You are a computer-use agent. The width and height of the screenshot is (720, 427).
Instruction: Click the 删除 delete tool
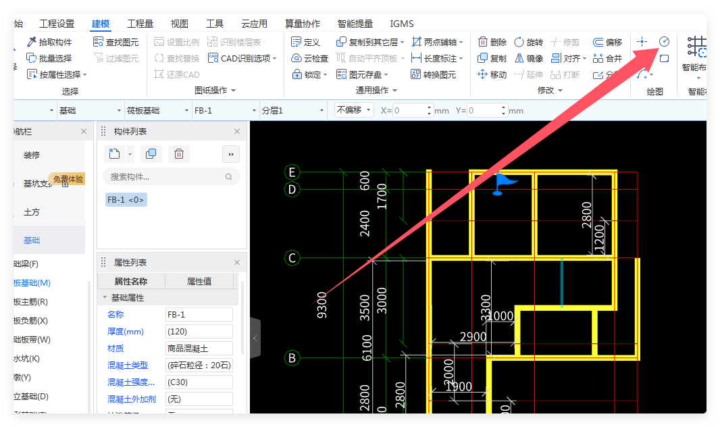coord(492,43)
